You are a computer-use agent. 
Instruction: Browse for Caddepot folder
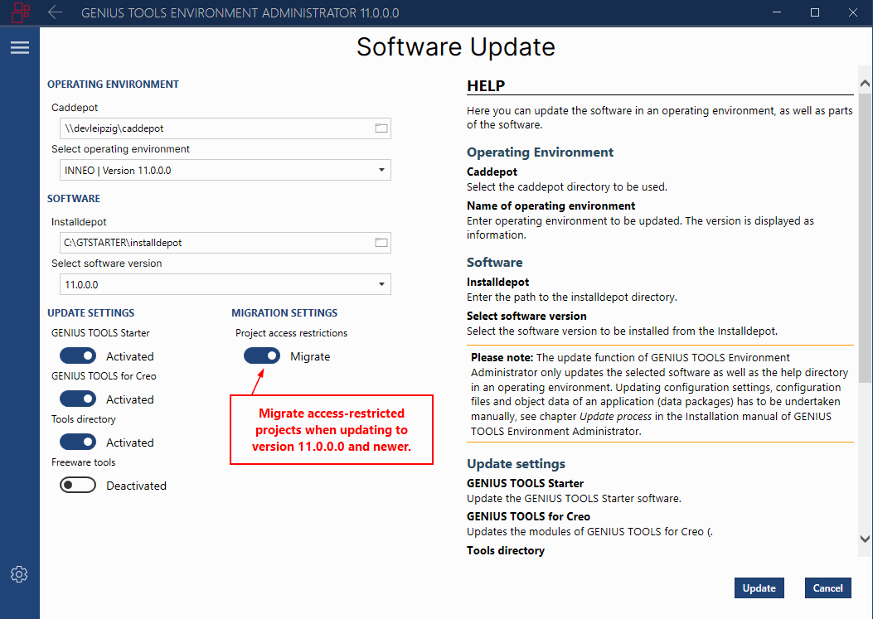click(381, 128)
